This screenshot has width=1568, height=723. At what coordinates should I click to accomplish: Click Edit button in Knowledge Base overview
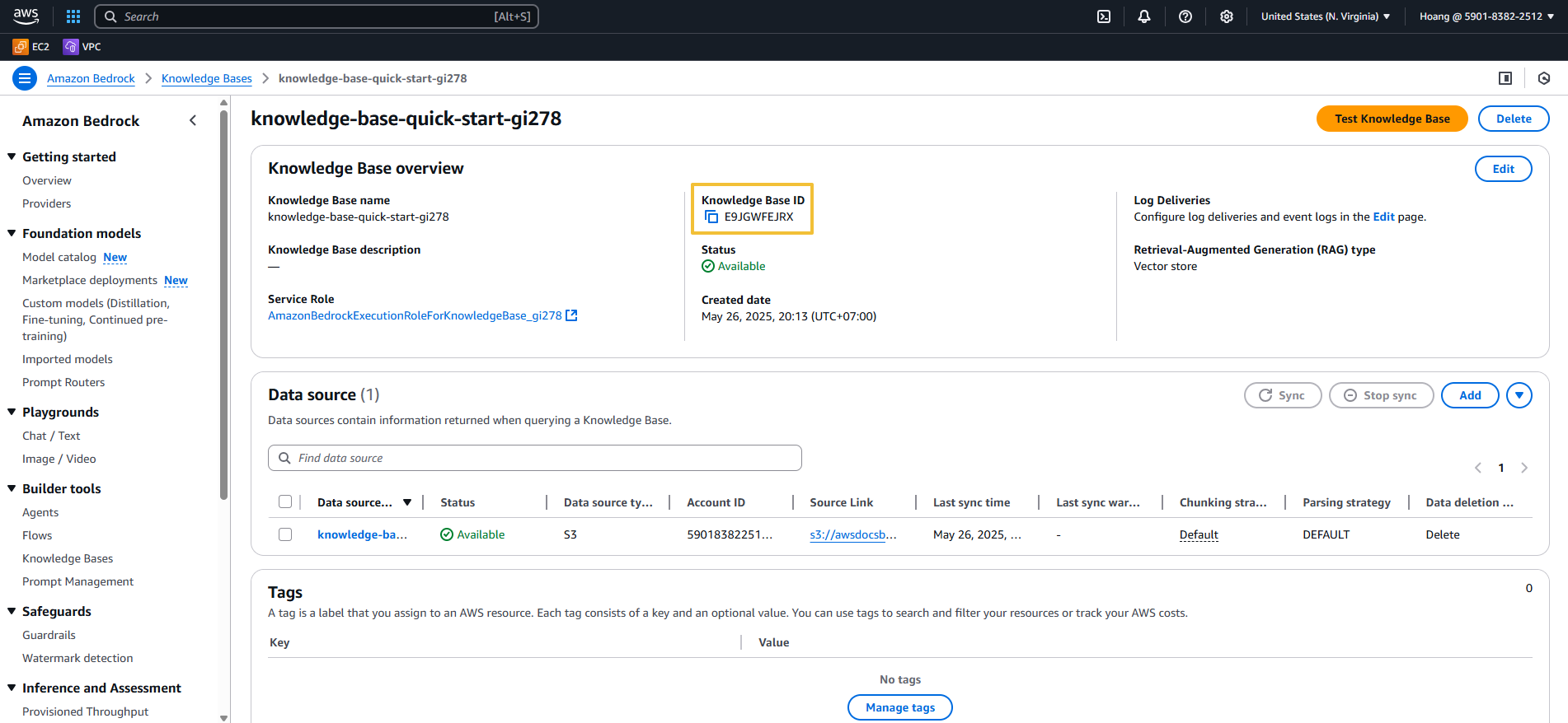(x=1503, y=169)
